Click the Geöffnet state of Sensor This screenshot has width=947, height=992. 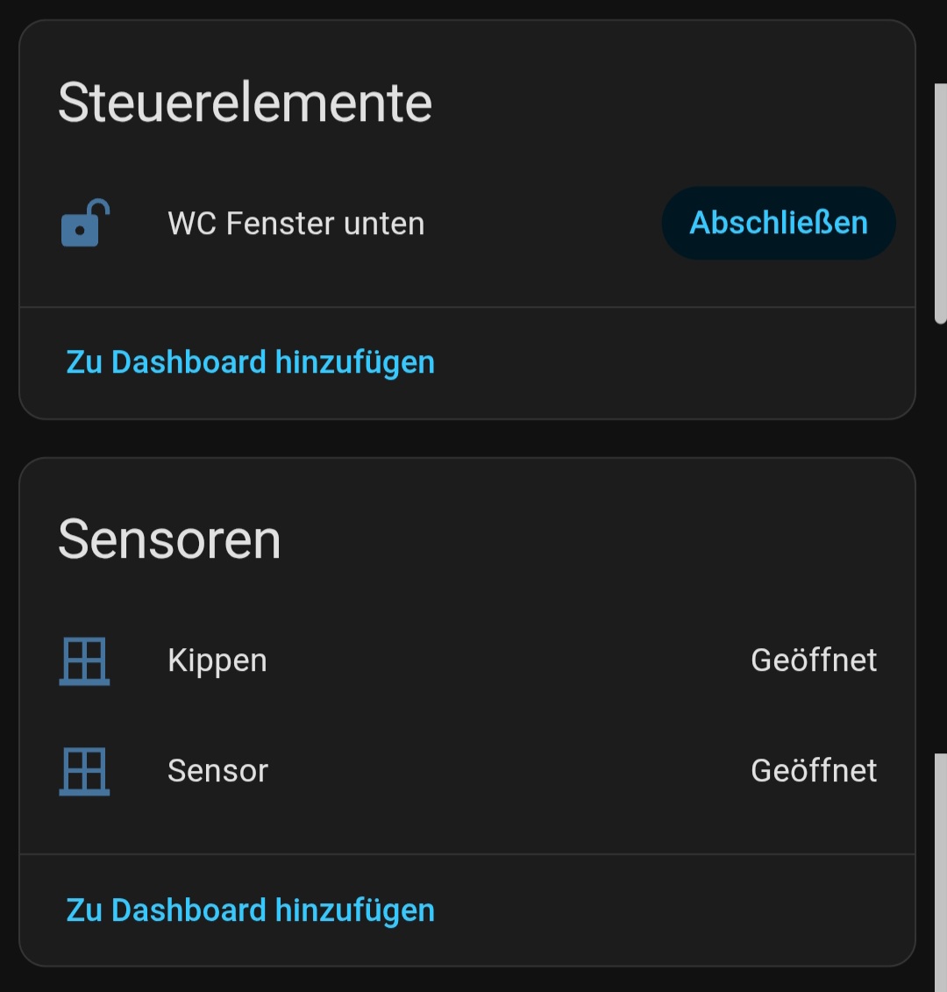pos(813,771)
